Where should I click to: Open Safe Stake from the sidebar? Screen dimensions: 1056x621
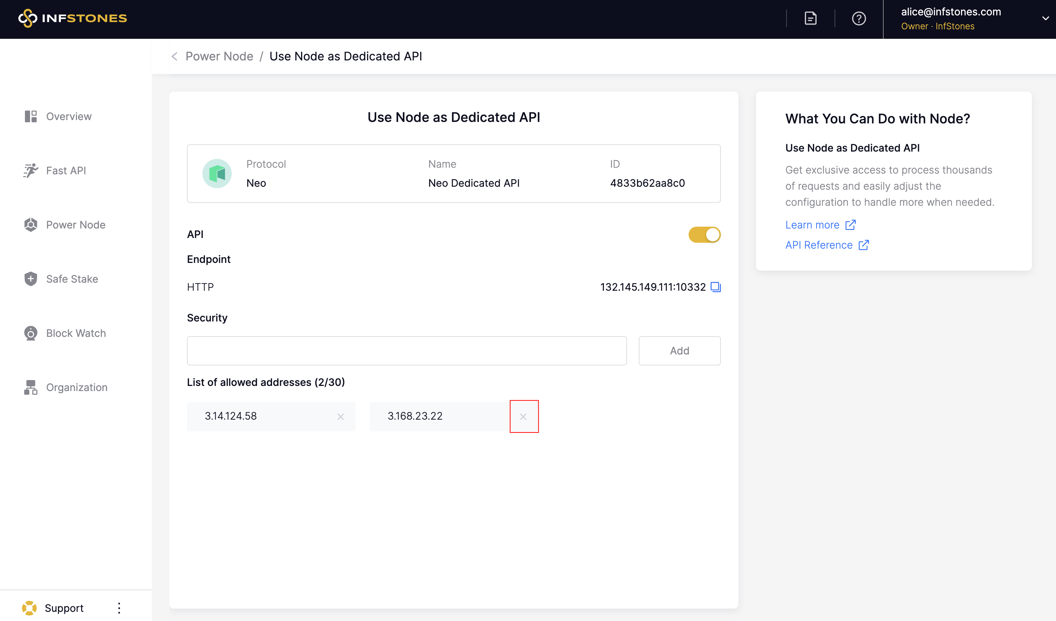[x=71, y=279]
